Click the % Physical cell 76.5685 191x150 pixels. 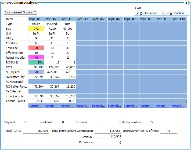(x=52, y=72)
